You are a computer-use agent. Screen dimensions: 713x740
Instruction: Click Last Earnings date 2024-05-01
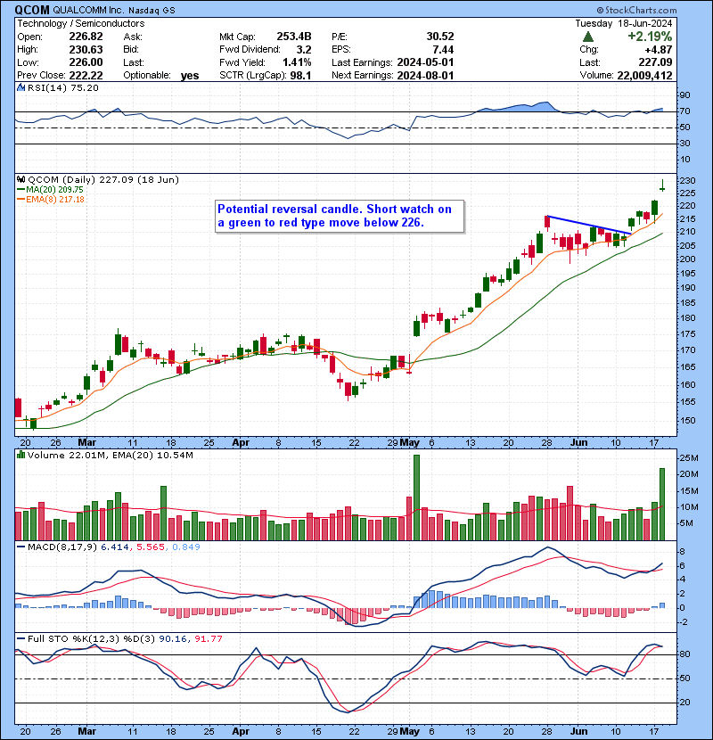(425, 62)
